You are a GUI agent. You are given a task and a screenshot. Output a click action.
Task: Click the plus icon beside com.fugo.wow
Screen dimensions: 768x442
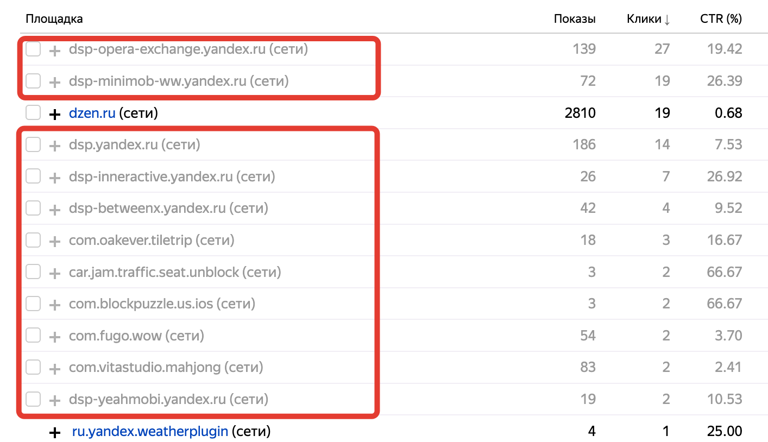pyautogui.click(x=54, y=337)
